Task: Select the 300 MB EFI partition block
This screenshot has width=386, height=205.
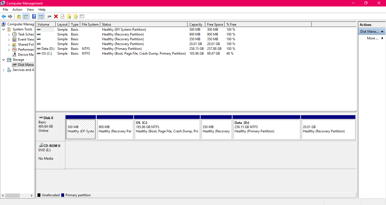Action: [x=81, y=127]
